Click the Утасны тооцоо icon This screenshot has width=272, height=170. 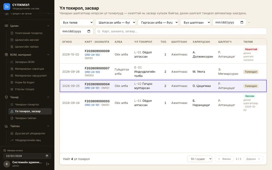point(12,89)
